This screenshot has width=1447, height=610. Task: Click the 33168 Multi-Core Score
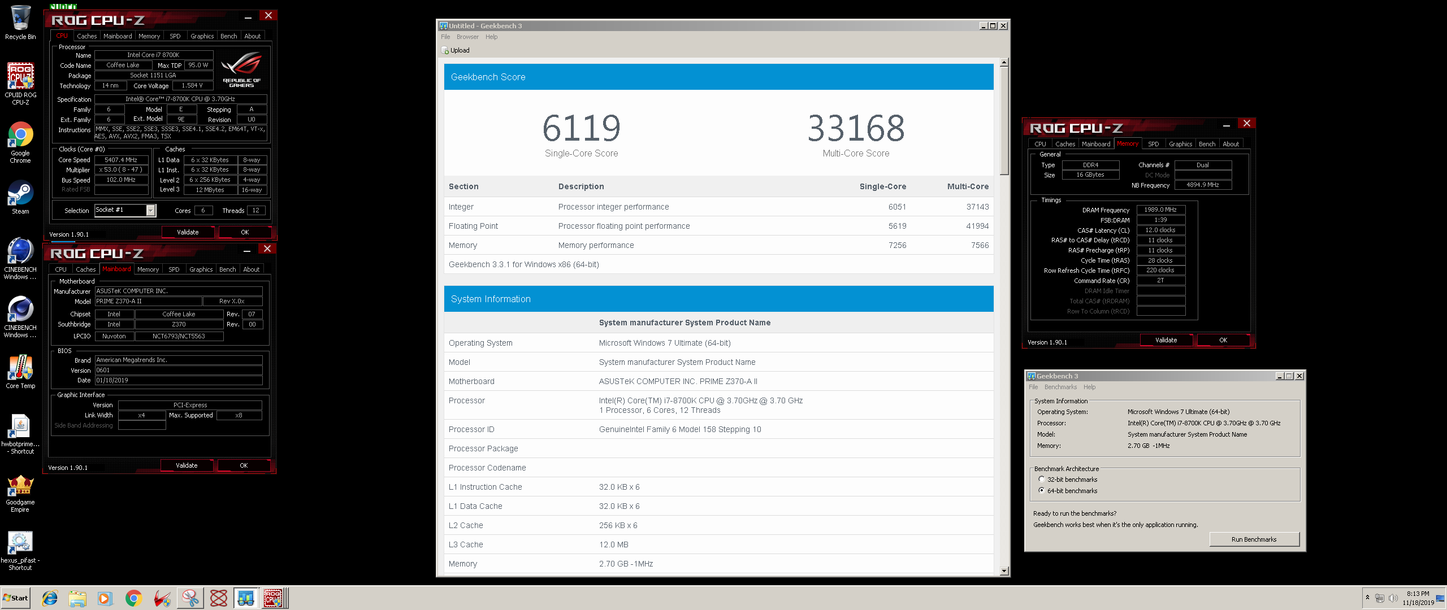pos(856,128)
